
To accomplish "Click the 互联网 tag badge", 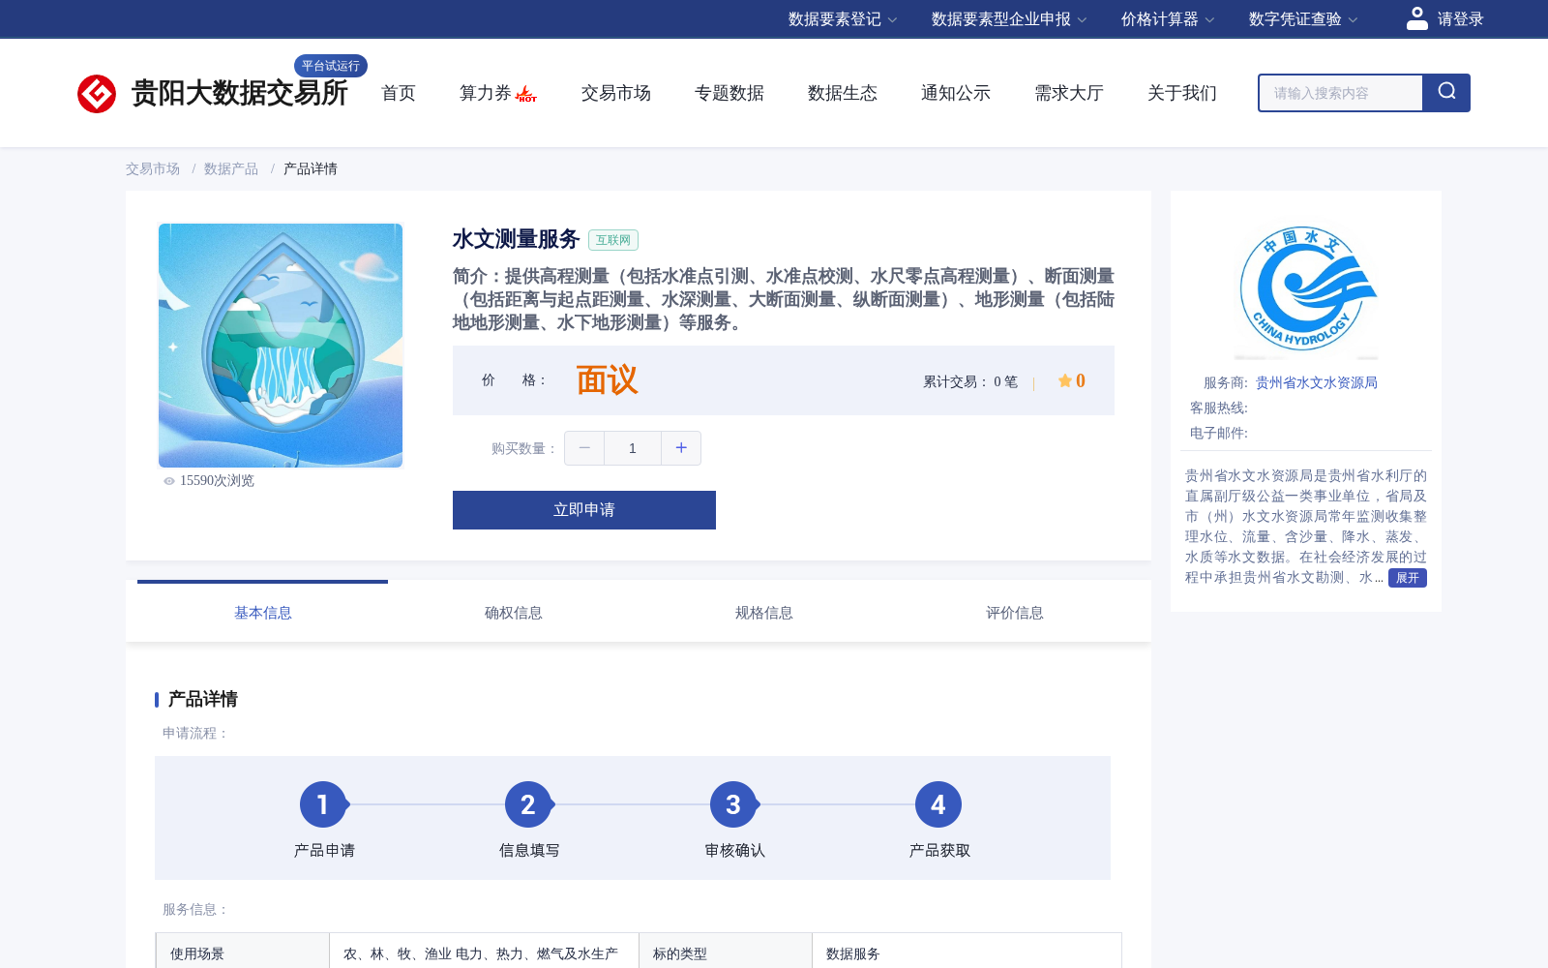I will (613, 240).
